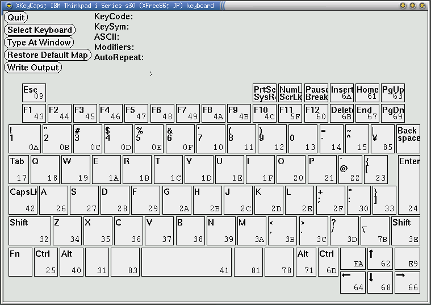Click the KeyCode label in info area
The image size is (431, 305).
114,16
